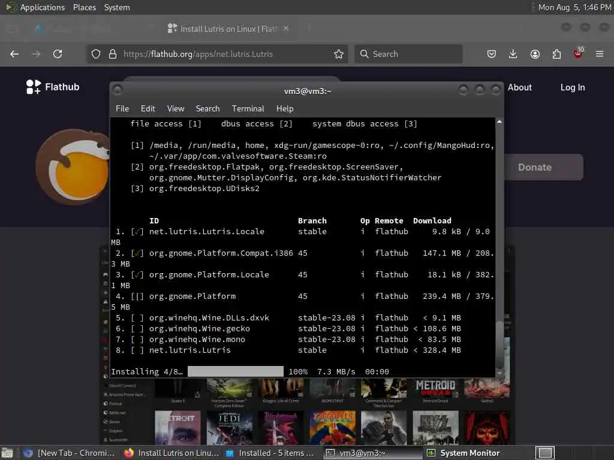Viewport: 614px width, 460px height.
Task: Open the terminal File menu
Action: pyautogui.click(x=122, y=109)
